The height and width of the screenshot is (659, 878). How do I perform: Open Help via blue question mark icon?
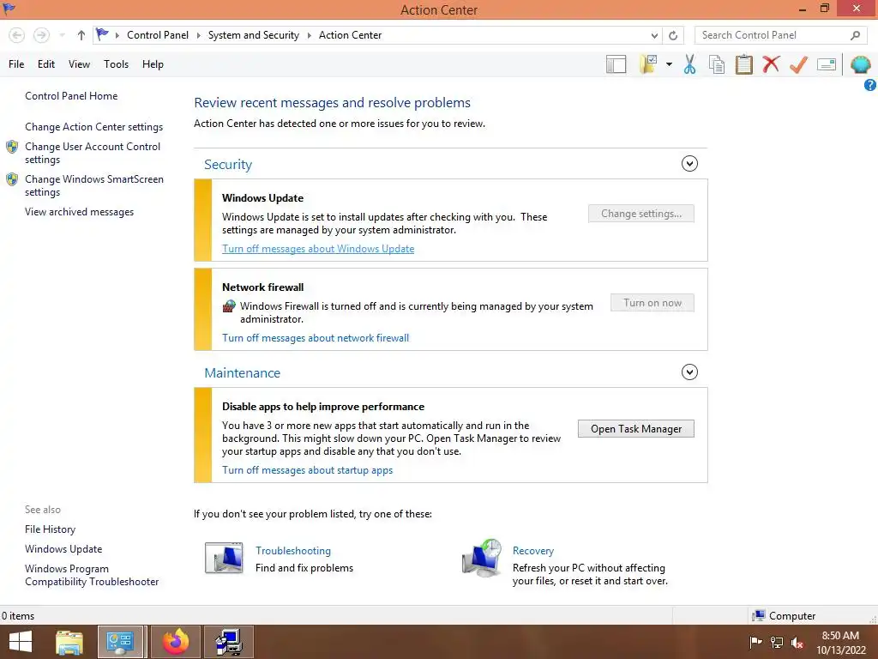[x=870, y=85]
